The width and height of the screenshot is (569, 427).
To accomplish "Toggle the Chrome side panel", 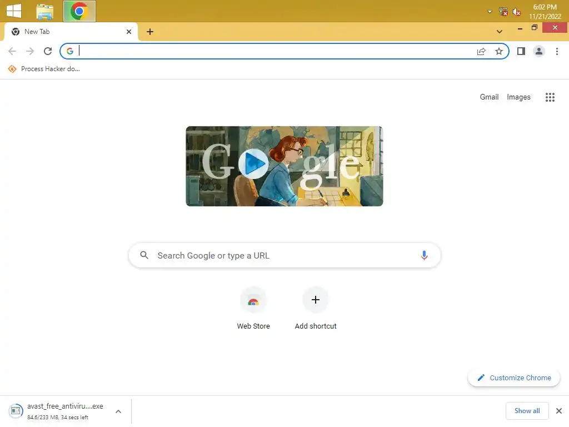I will [521, 51].
